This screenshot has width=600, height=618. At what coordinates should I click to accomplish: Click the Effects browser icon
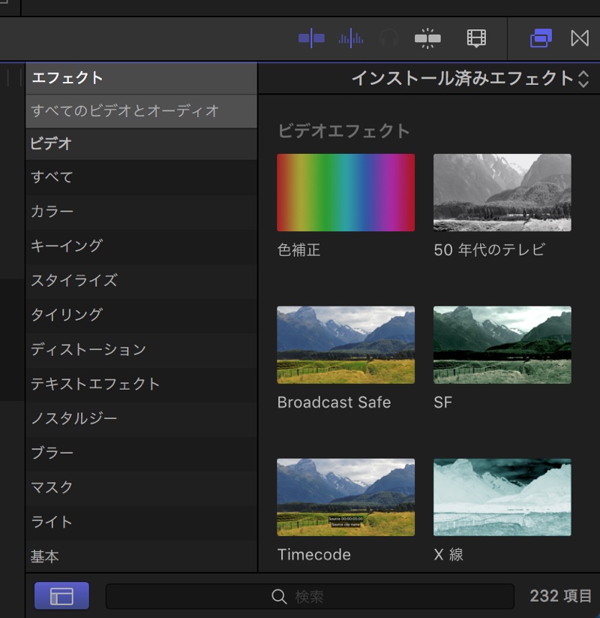point(541,38)
